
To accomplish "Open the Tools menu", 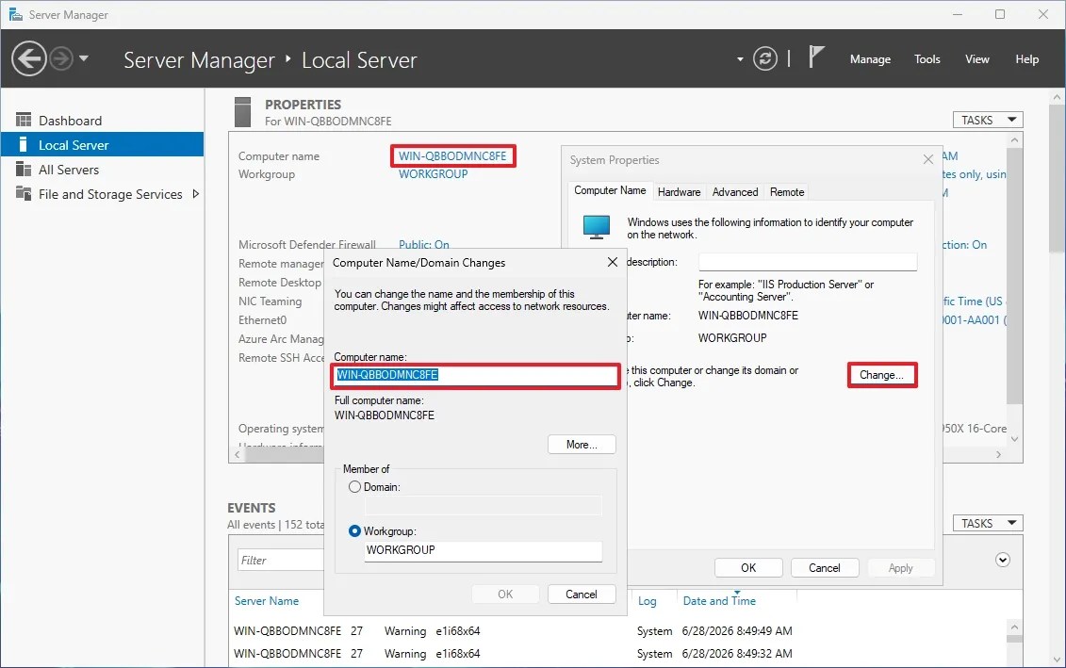I will point(927,59).
